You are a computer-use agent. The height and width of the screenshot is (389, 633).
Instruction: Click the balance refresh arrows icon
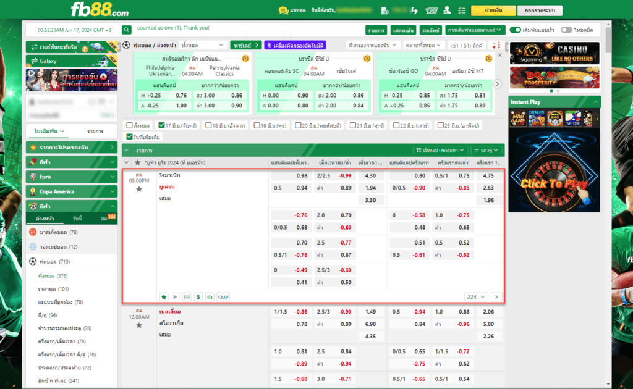pyautogui.click(x=415, y=10)
